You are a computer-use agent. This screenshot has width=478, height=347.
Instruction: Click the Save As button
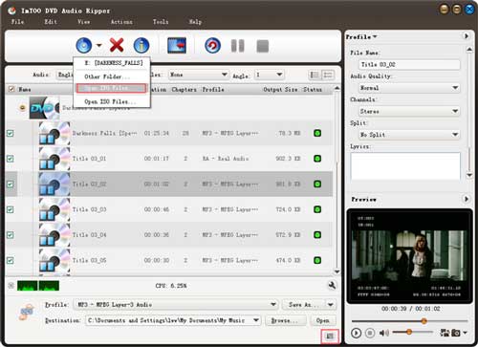(x=304, y=305)
